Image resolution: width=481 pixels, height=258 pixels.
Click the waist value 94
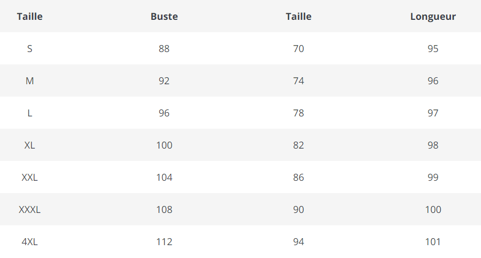click(299, 242)
